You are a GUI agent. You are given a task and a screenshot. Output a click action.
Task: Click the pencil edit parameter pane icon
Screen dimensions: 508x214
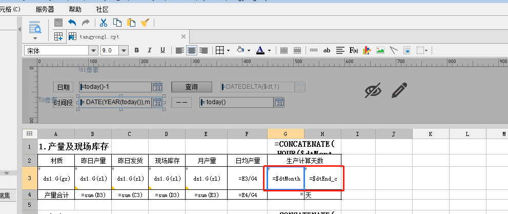coord(399,90)
